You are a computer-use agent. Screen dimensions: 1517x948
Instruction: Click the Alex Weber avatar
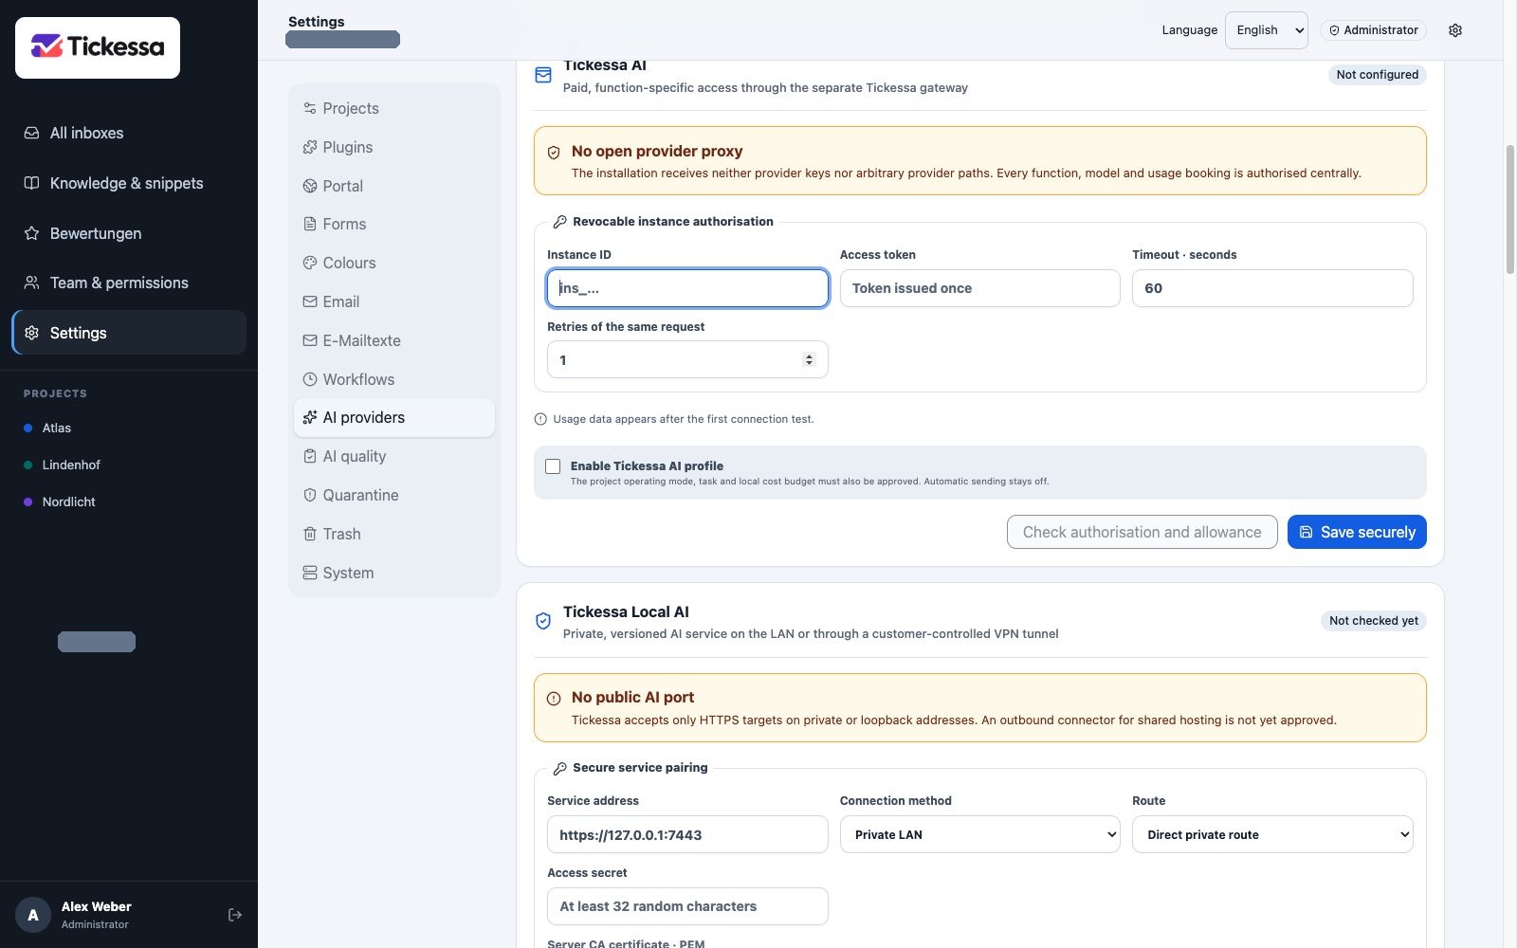(33, 915)
